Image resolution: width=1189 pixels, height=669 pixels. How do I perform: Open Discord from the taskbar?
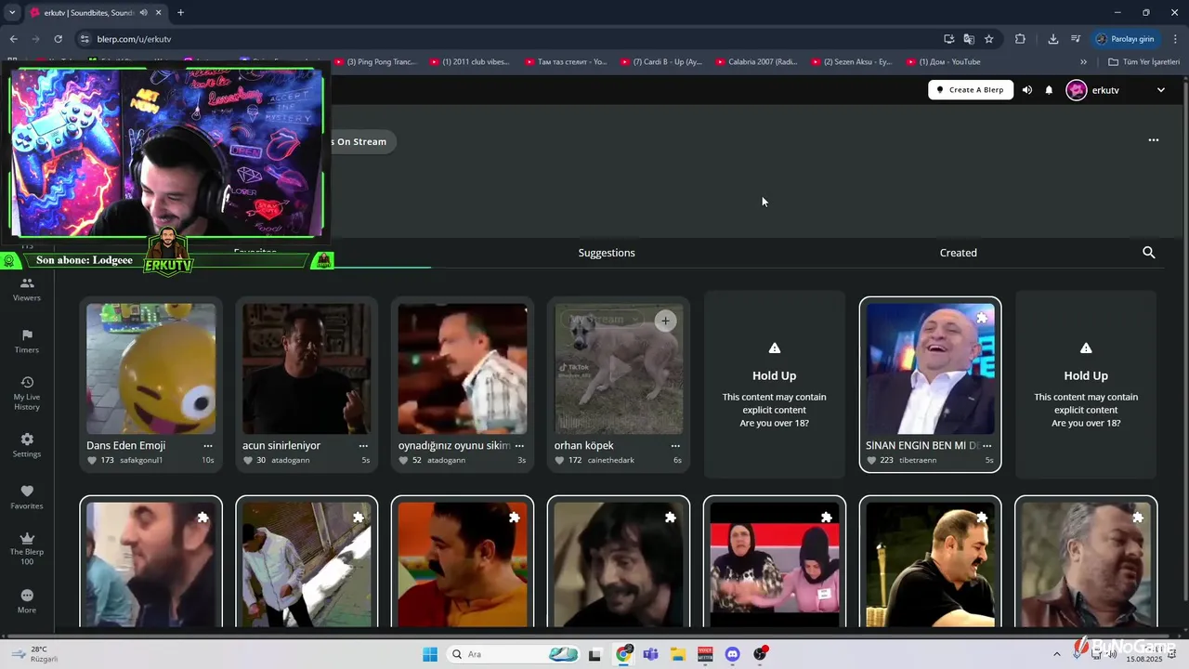(732, 654)
